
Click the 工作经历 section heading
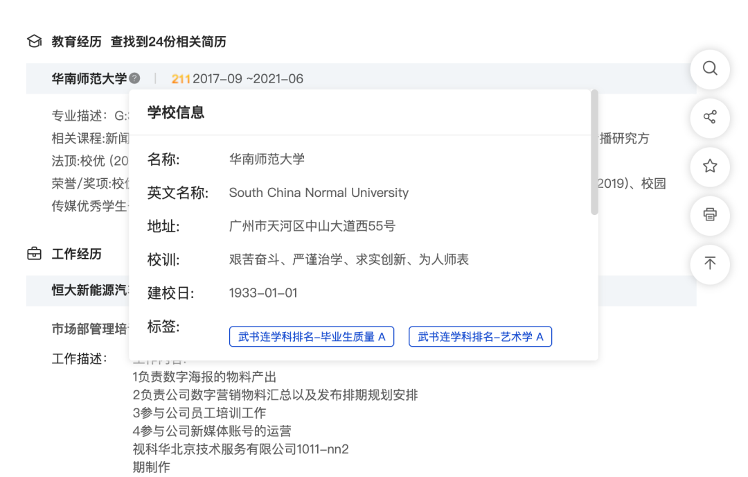pyautogui.click(x=77, y=254)
